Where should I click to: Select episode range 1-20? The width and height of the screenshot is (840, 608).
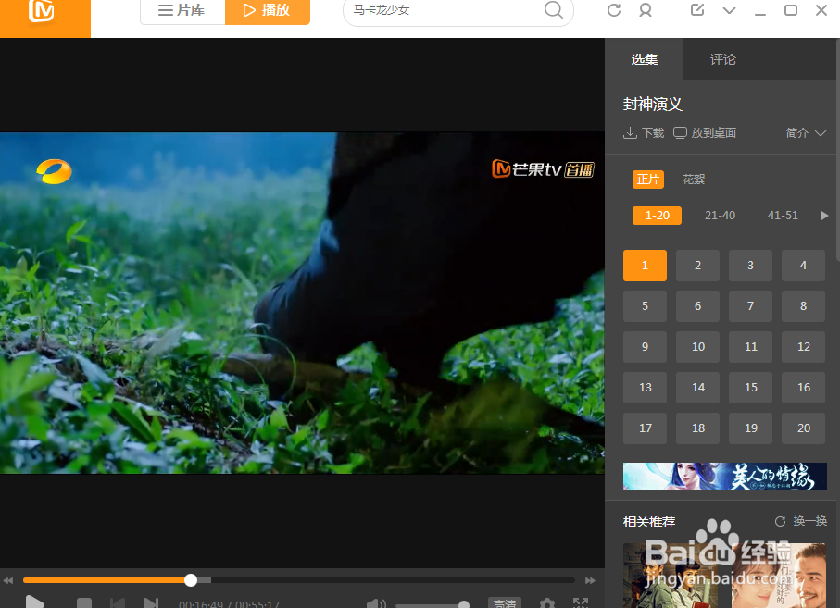coord(657,215)
